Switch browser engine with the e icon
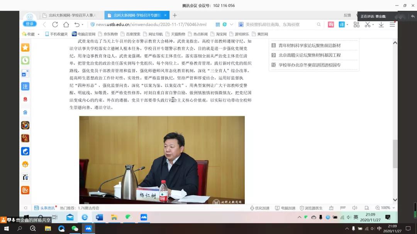 [x=225, y=24]
